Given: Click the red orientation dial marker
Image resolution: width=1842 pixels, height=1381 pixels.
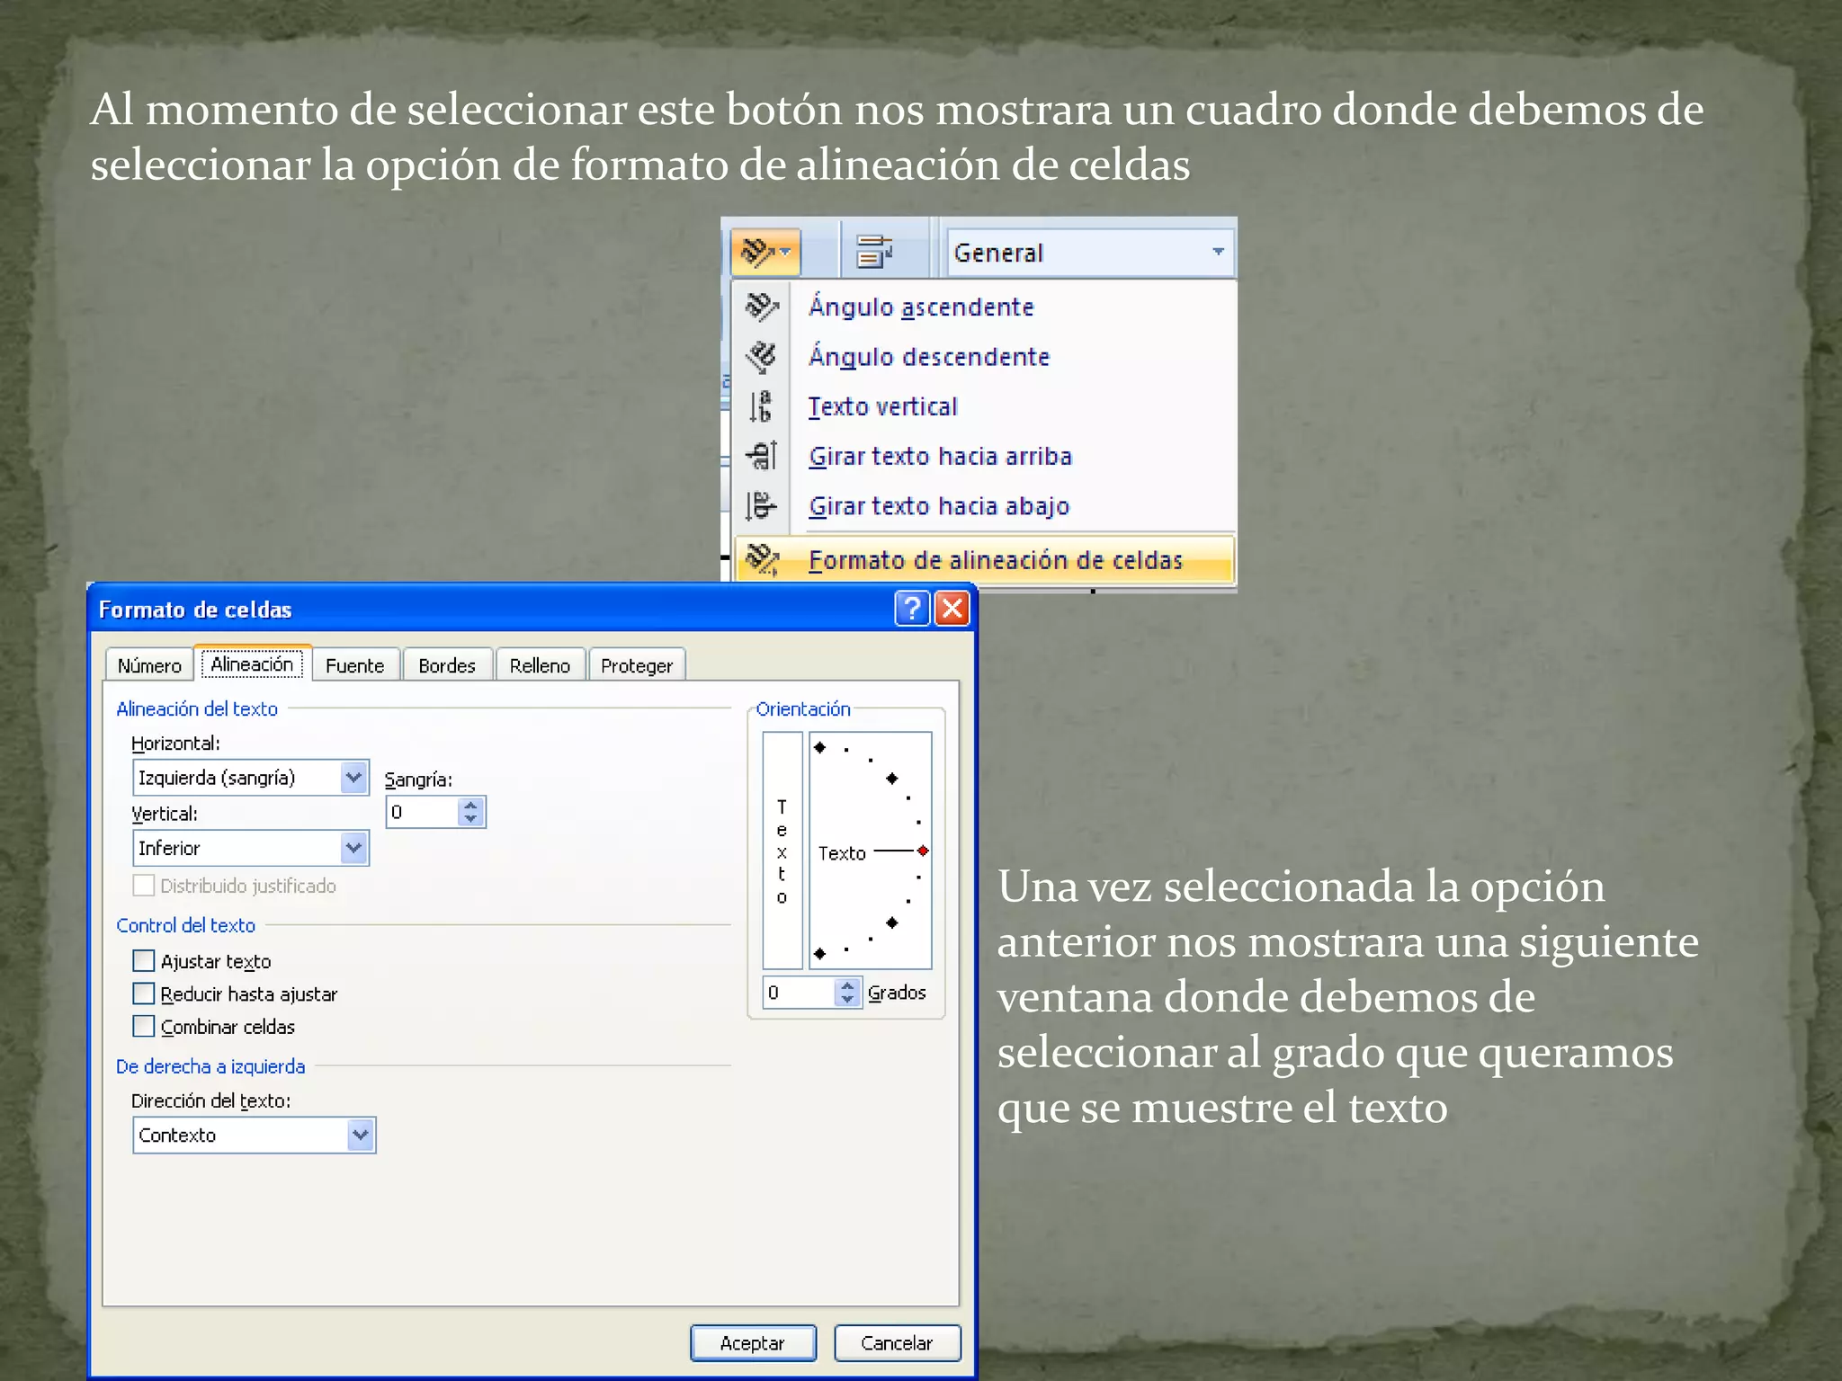Looking at the screenshot, I should 923,851.
